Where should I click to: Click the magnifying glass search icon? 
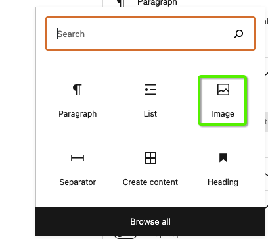tap(238, 34)
